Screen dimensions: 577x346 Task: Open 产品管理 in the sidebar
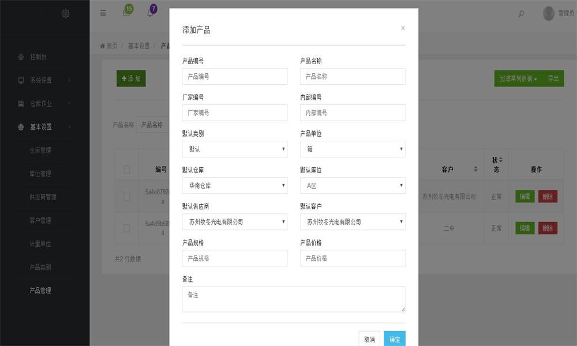click(40, 291)
